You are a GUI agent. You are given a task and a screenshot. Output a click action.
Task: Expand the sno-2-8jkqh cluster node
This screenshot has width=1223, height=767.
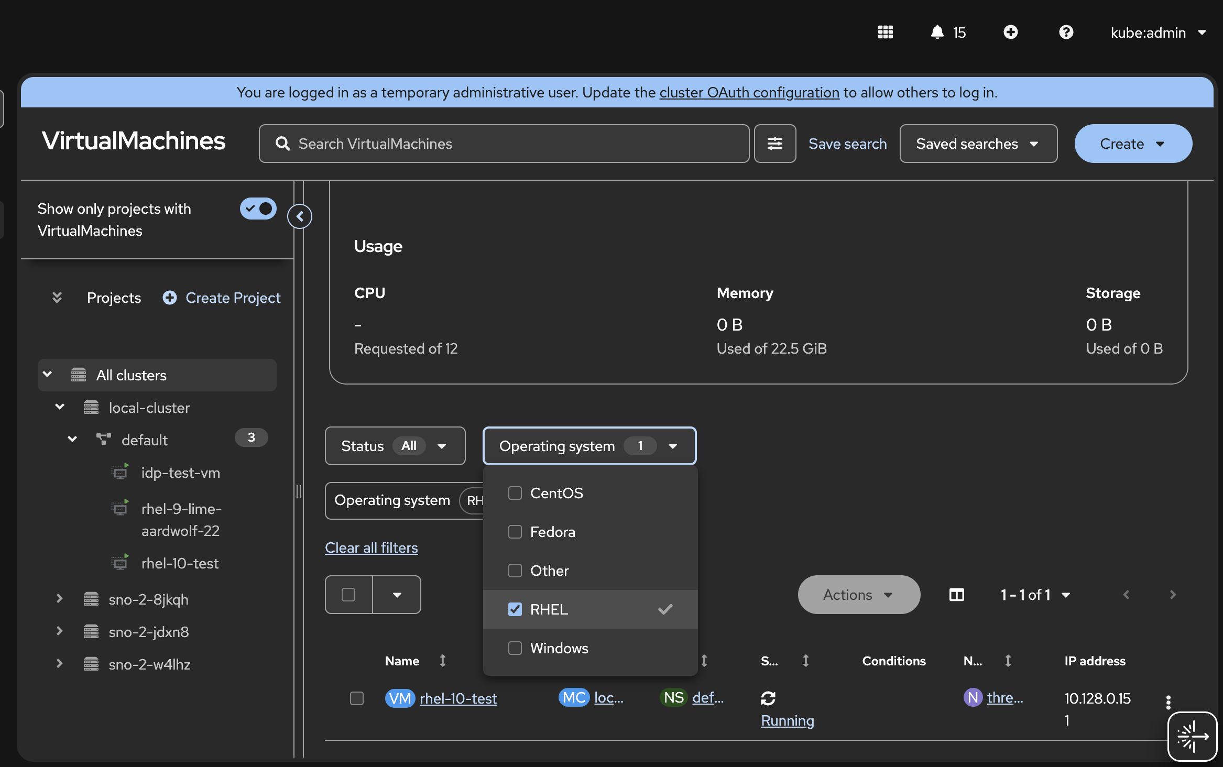59,599
